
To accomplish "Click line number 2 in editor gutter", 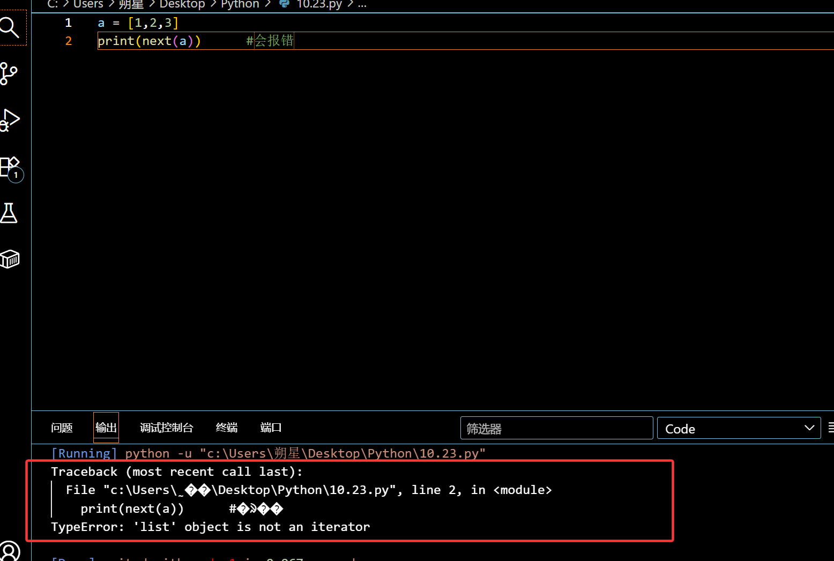I will pyautogui.click(x=68, y=41).
